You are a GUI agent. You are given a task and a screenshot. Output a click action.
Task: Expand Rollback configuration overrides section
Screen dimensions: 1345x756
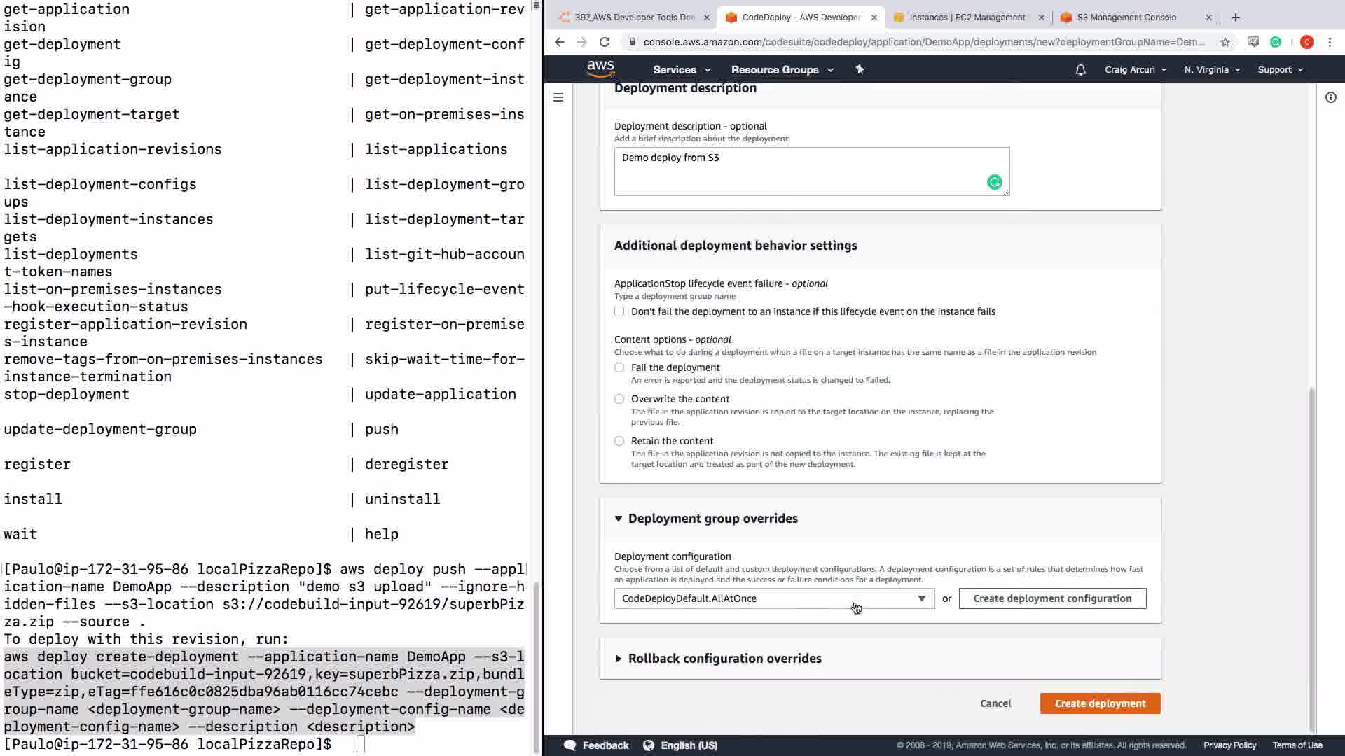click(724, 659)
